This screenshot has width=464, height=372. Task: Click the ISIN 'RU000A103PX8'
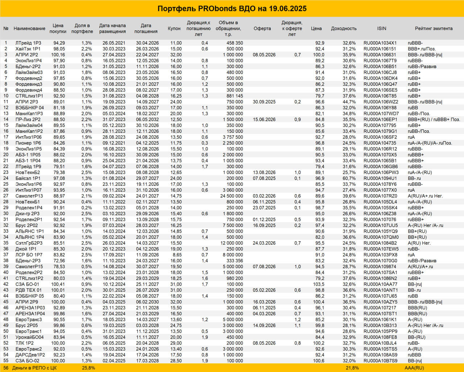(x=380, y=255)
